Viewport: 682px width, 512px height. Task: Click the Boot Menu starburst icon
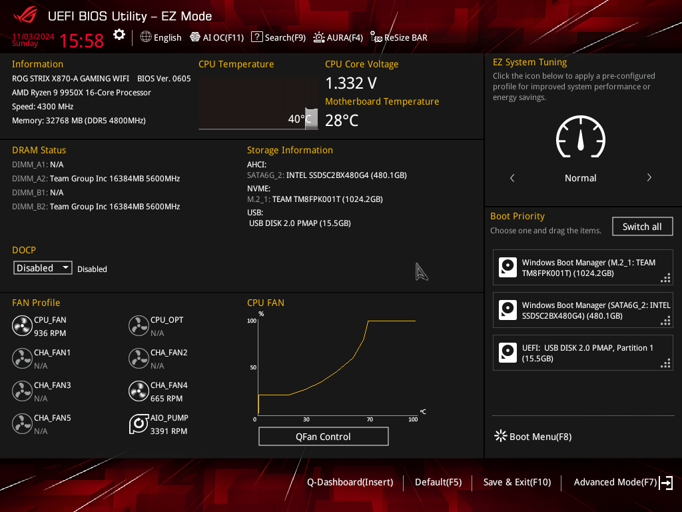pyautogui.click(x=501, y=436)
